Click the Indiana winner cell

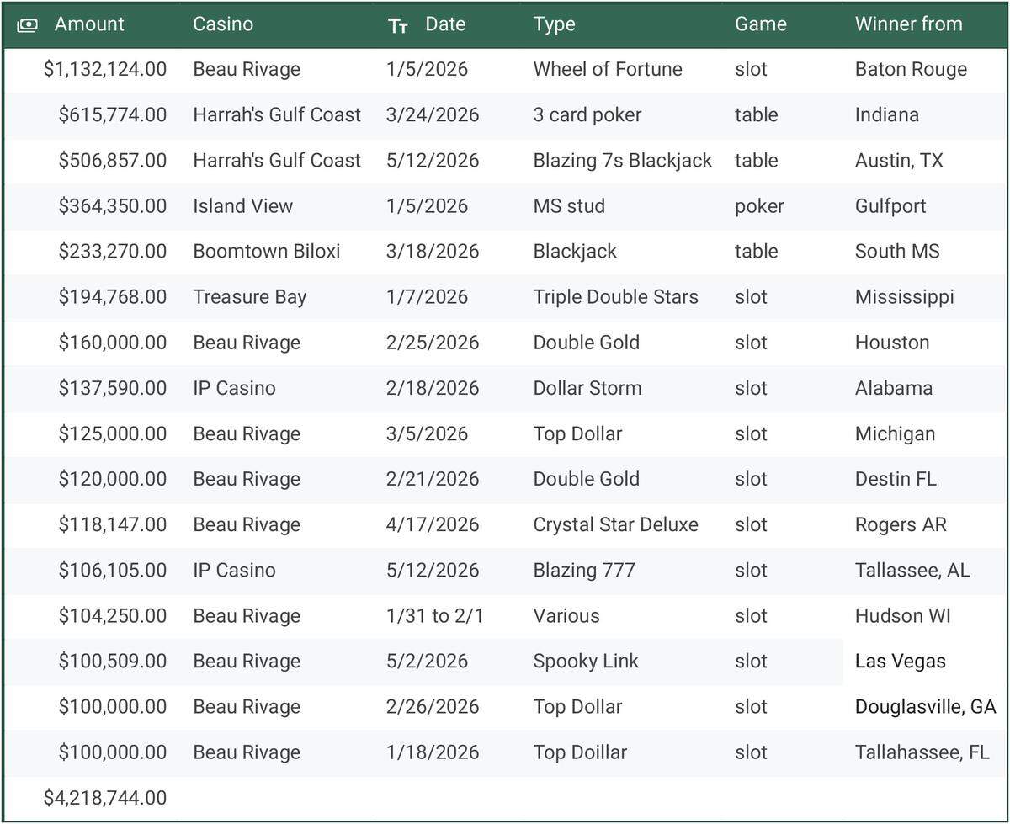pos(887,114)
